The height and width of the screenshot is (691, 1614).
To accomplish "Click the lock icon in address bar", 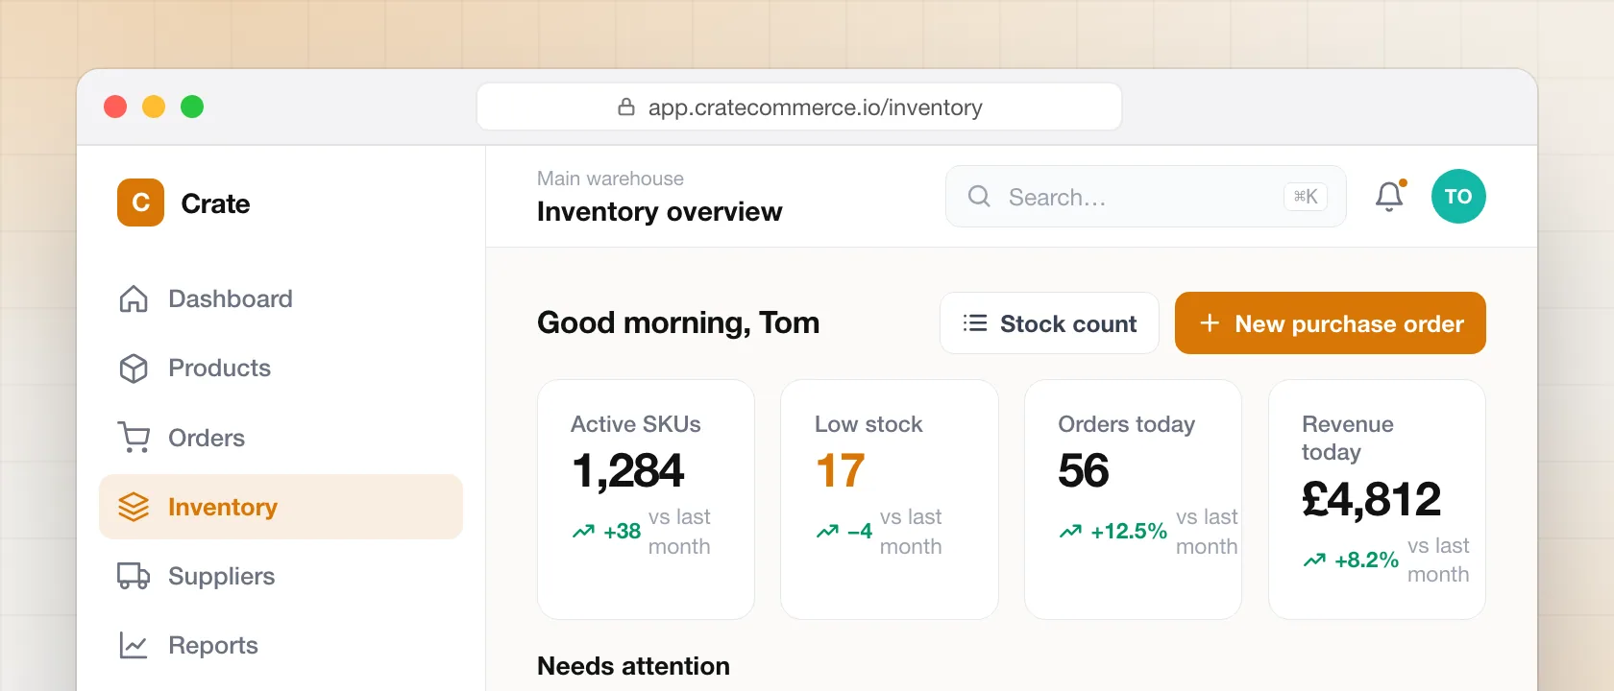I will [626, 107].
